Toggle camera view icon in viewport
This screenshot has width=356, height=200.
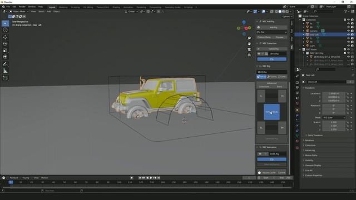coord(249,49)
